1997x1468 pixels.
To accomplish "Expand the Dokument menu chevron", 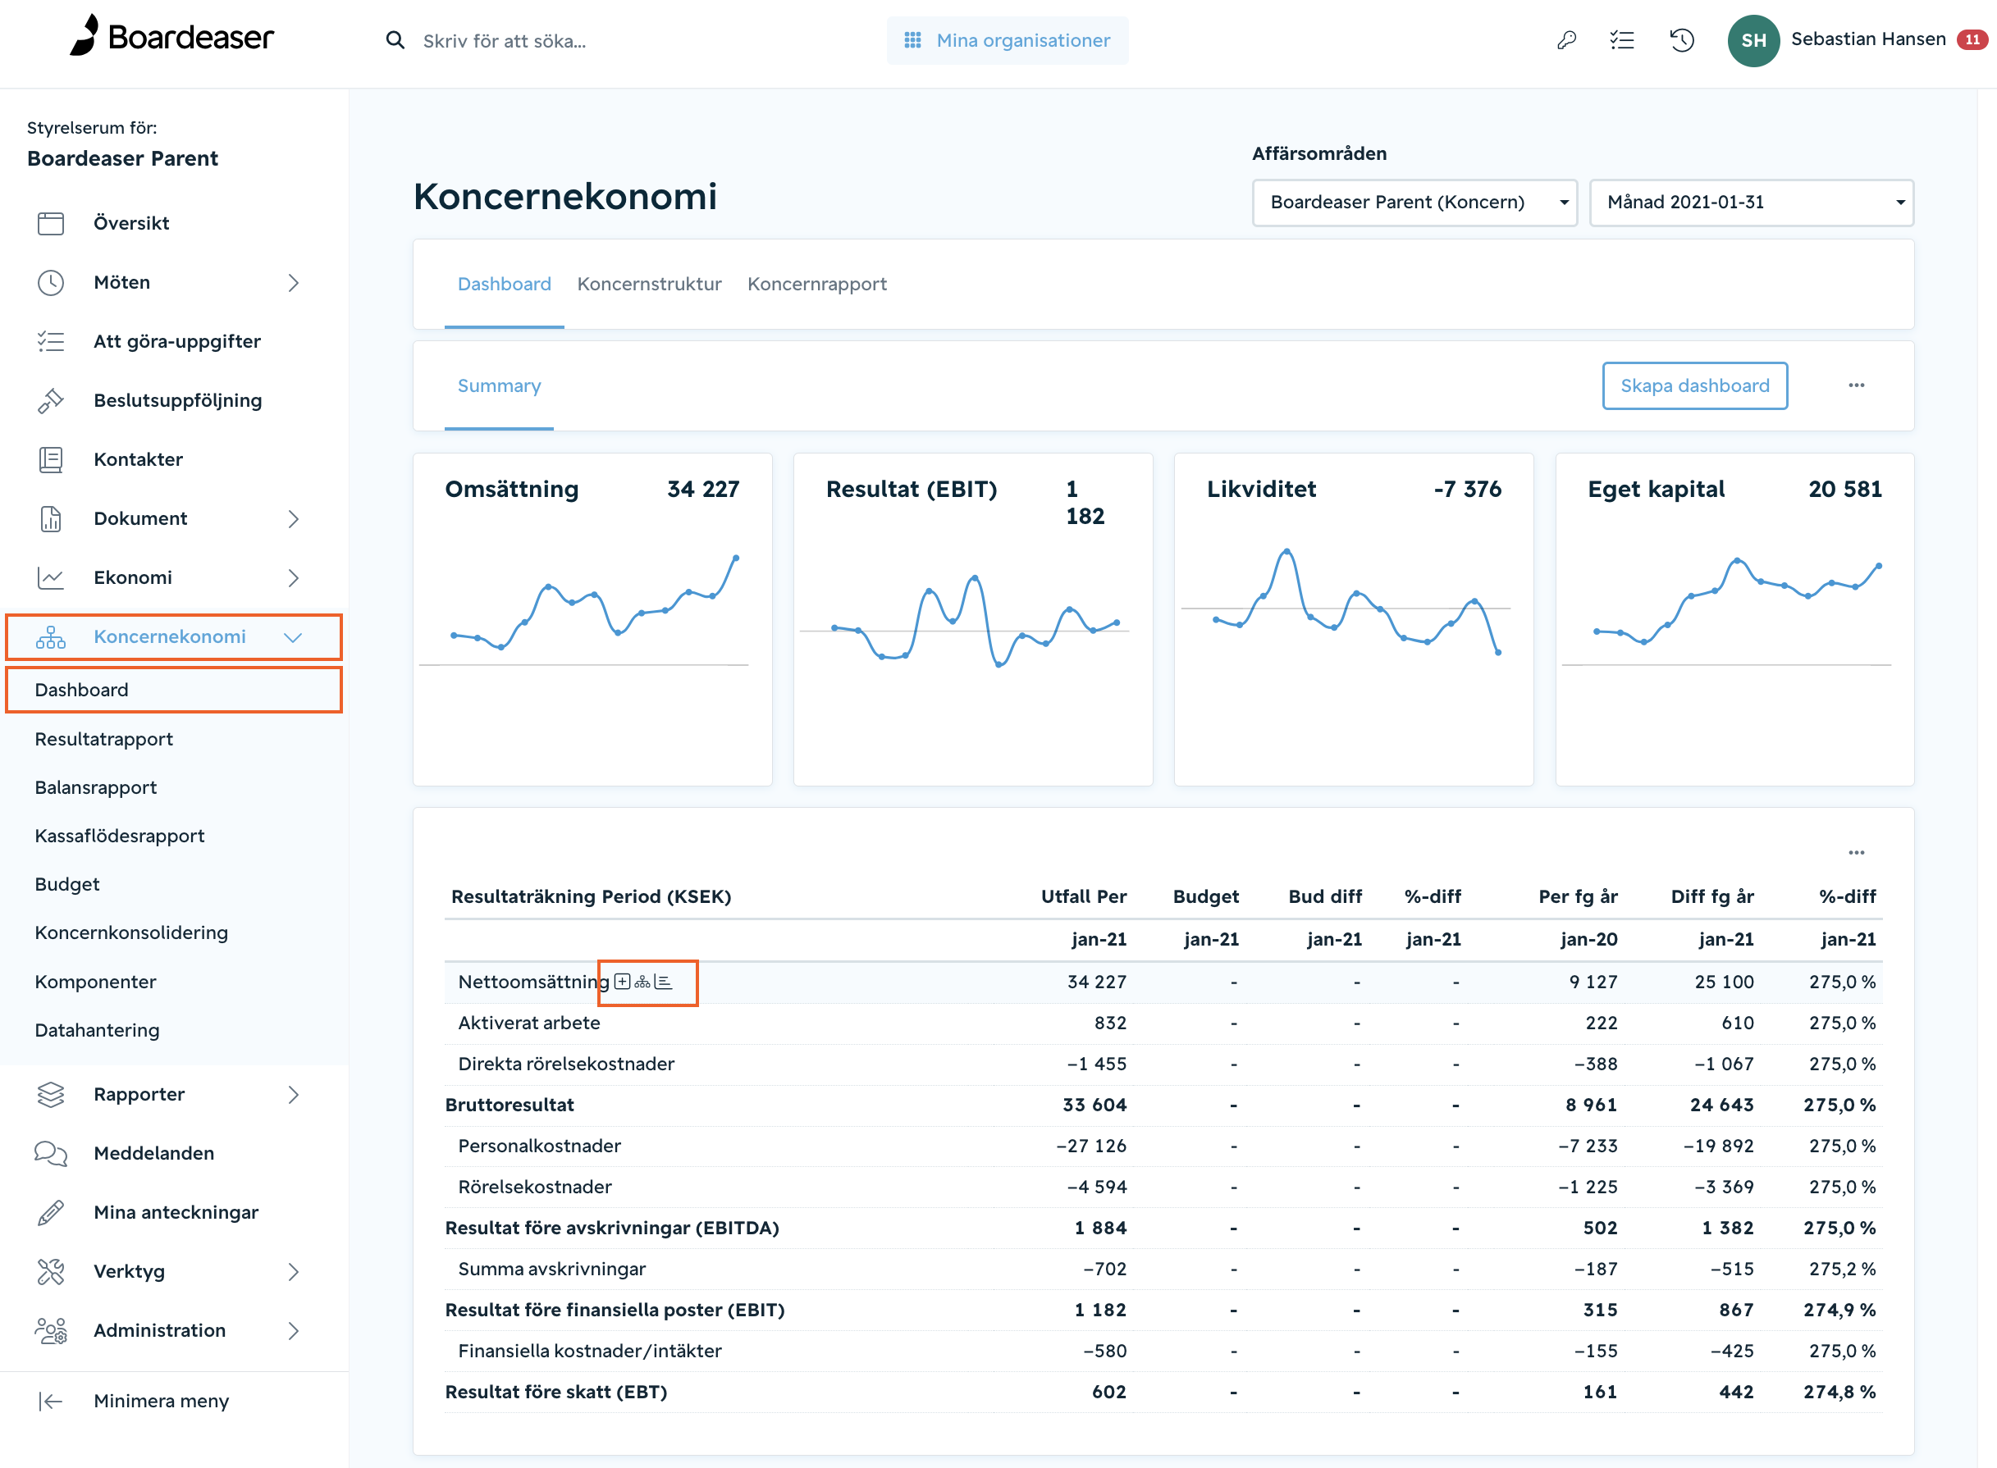I will coord(293,519).
